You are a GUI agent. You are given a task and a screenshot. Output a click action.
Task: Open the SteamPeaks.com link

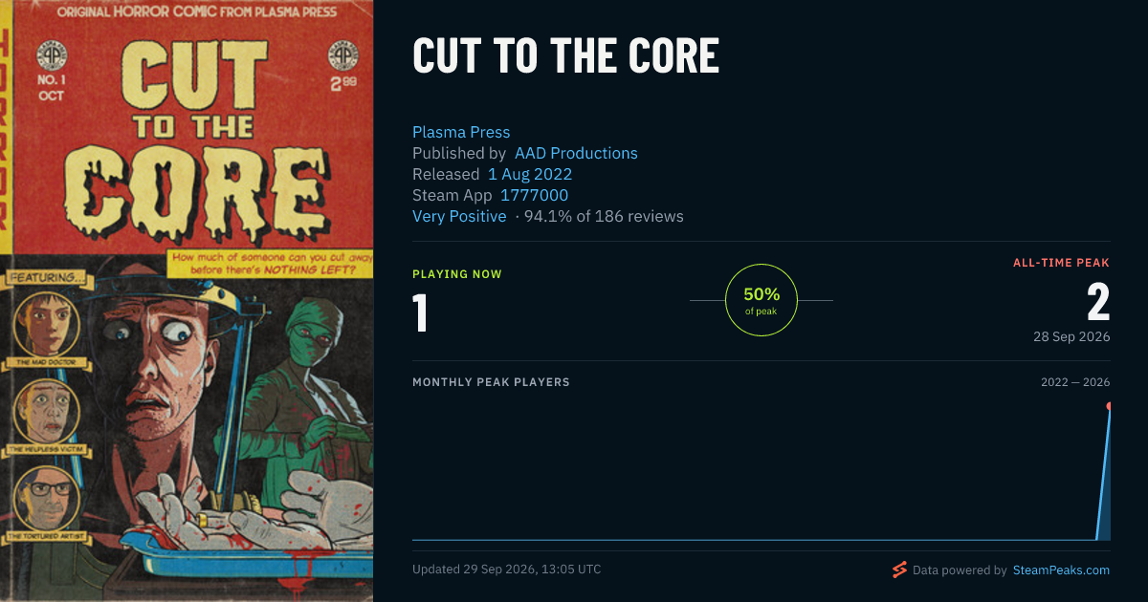pos(1061,570)
